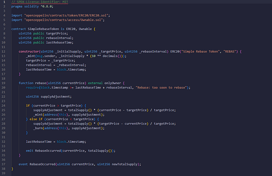Viewport: 272px width, 176px height.
Task: Click line number 1 in the gutter
Action: point(4,2)
